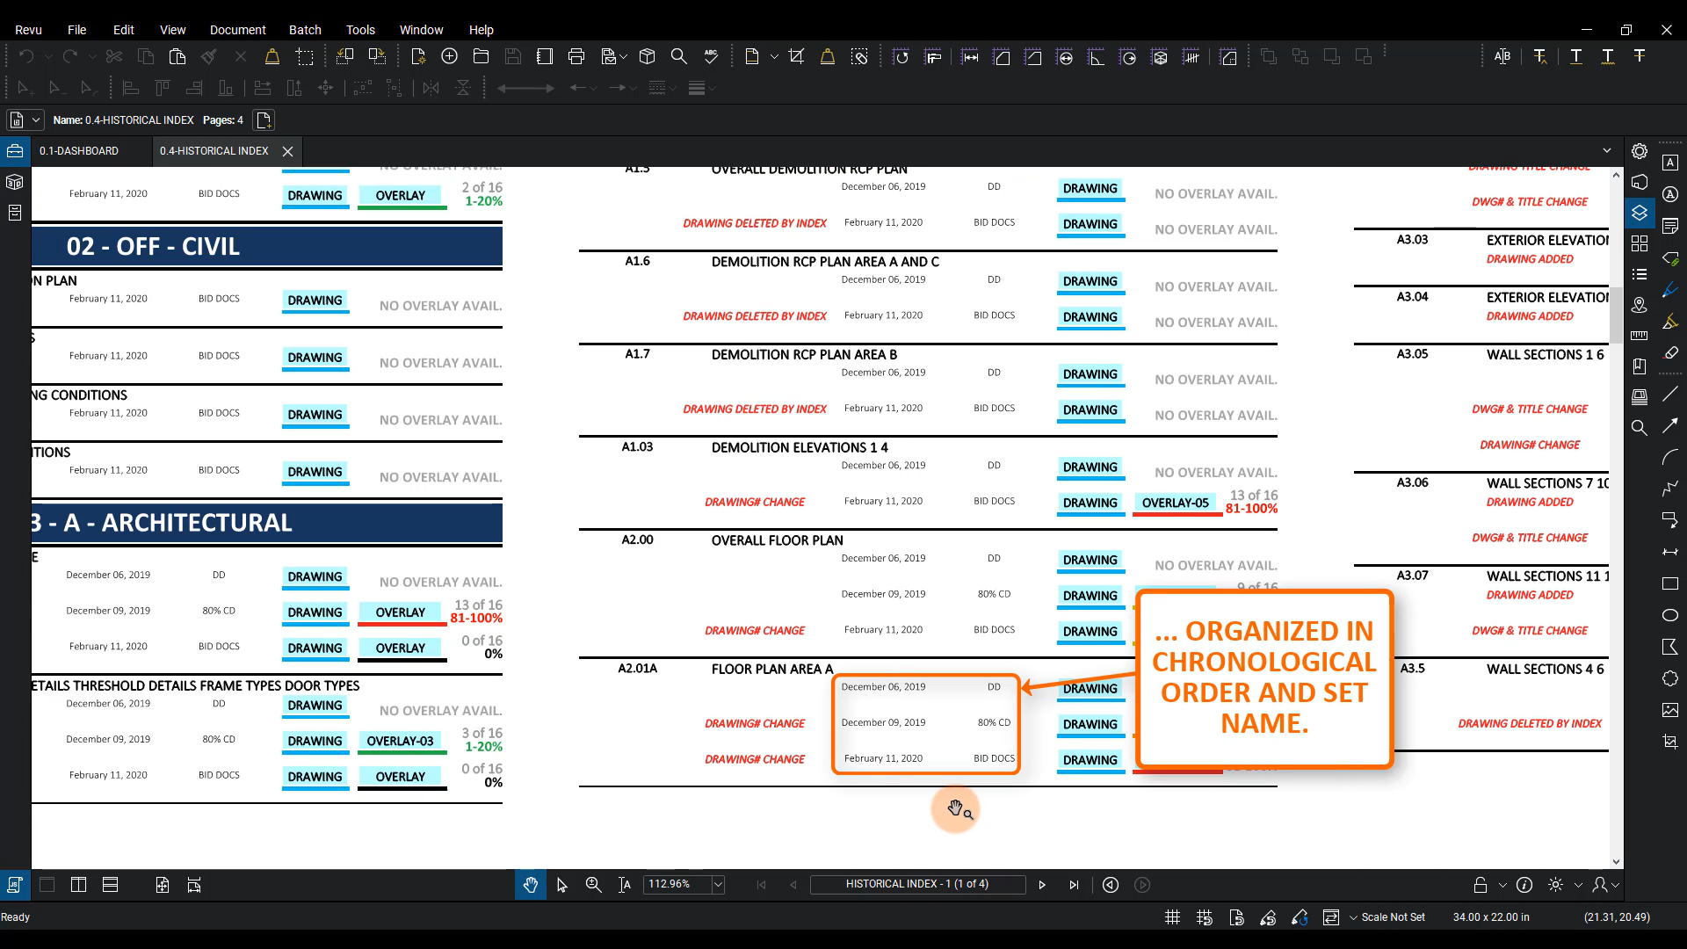
Task: Open the Batch menu
Action: click(x=305, y=29)
